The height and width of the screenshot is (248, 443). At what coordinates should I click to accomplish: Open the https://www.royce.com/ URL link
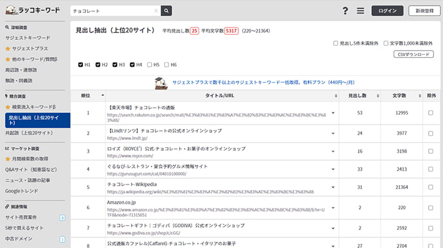click(x=130, y=156)
